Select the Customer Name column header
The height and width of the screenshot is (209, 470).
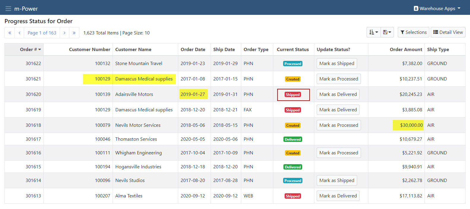coord(133,50)
